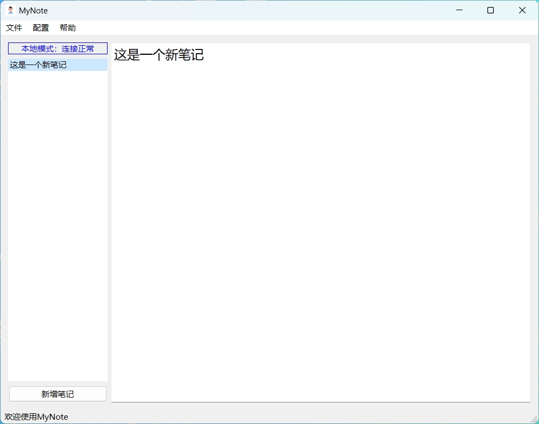Image resolution: width=539 pixels, height=424 pixels.
Task: Place cursor before 这 in the editor
Action: (x=115, y=55)
